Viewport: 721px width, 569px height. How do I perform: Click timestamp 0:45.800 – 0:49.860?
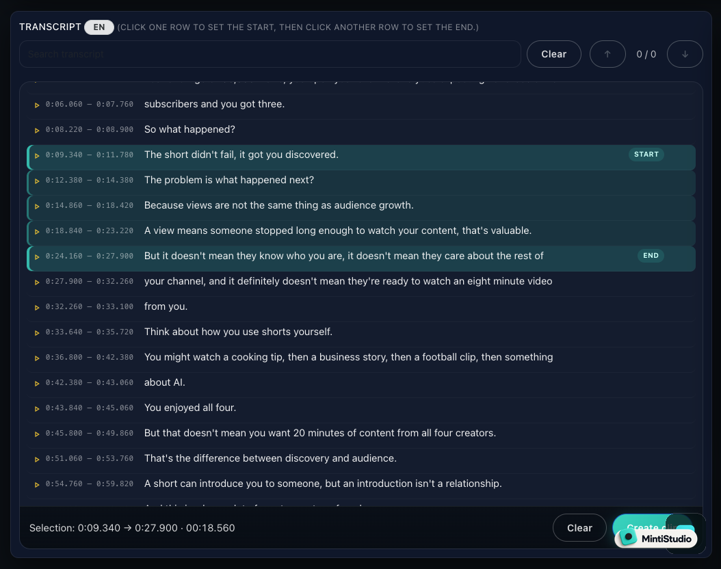pyautogui.click(x=89, y=433)
